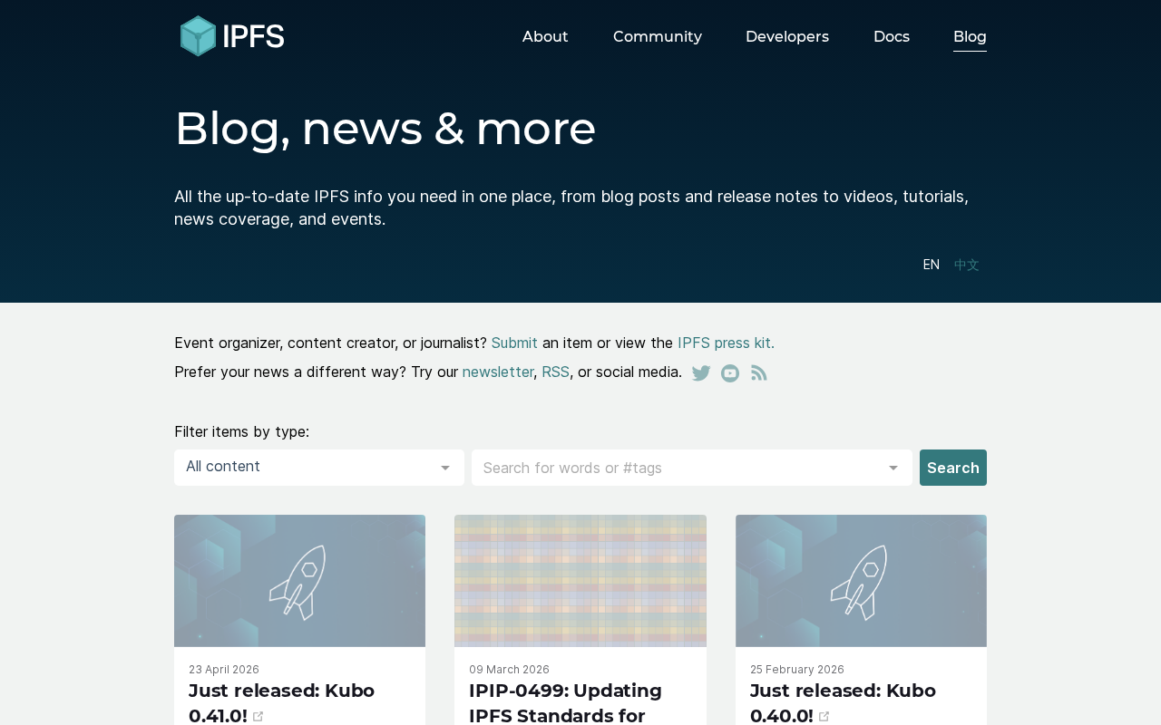Click the date 25 February 2026
This screenshot has width=1161, height=725.
click(797, 670)
